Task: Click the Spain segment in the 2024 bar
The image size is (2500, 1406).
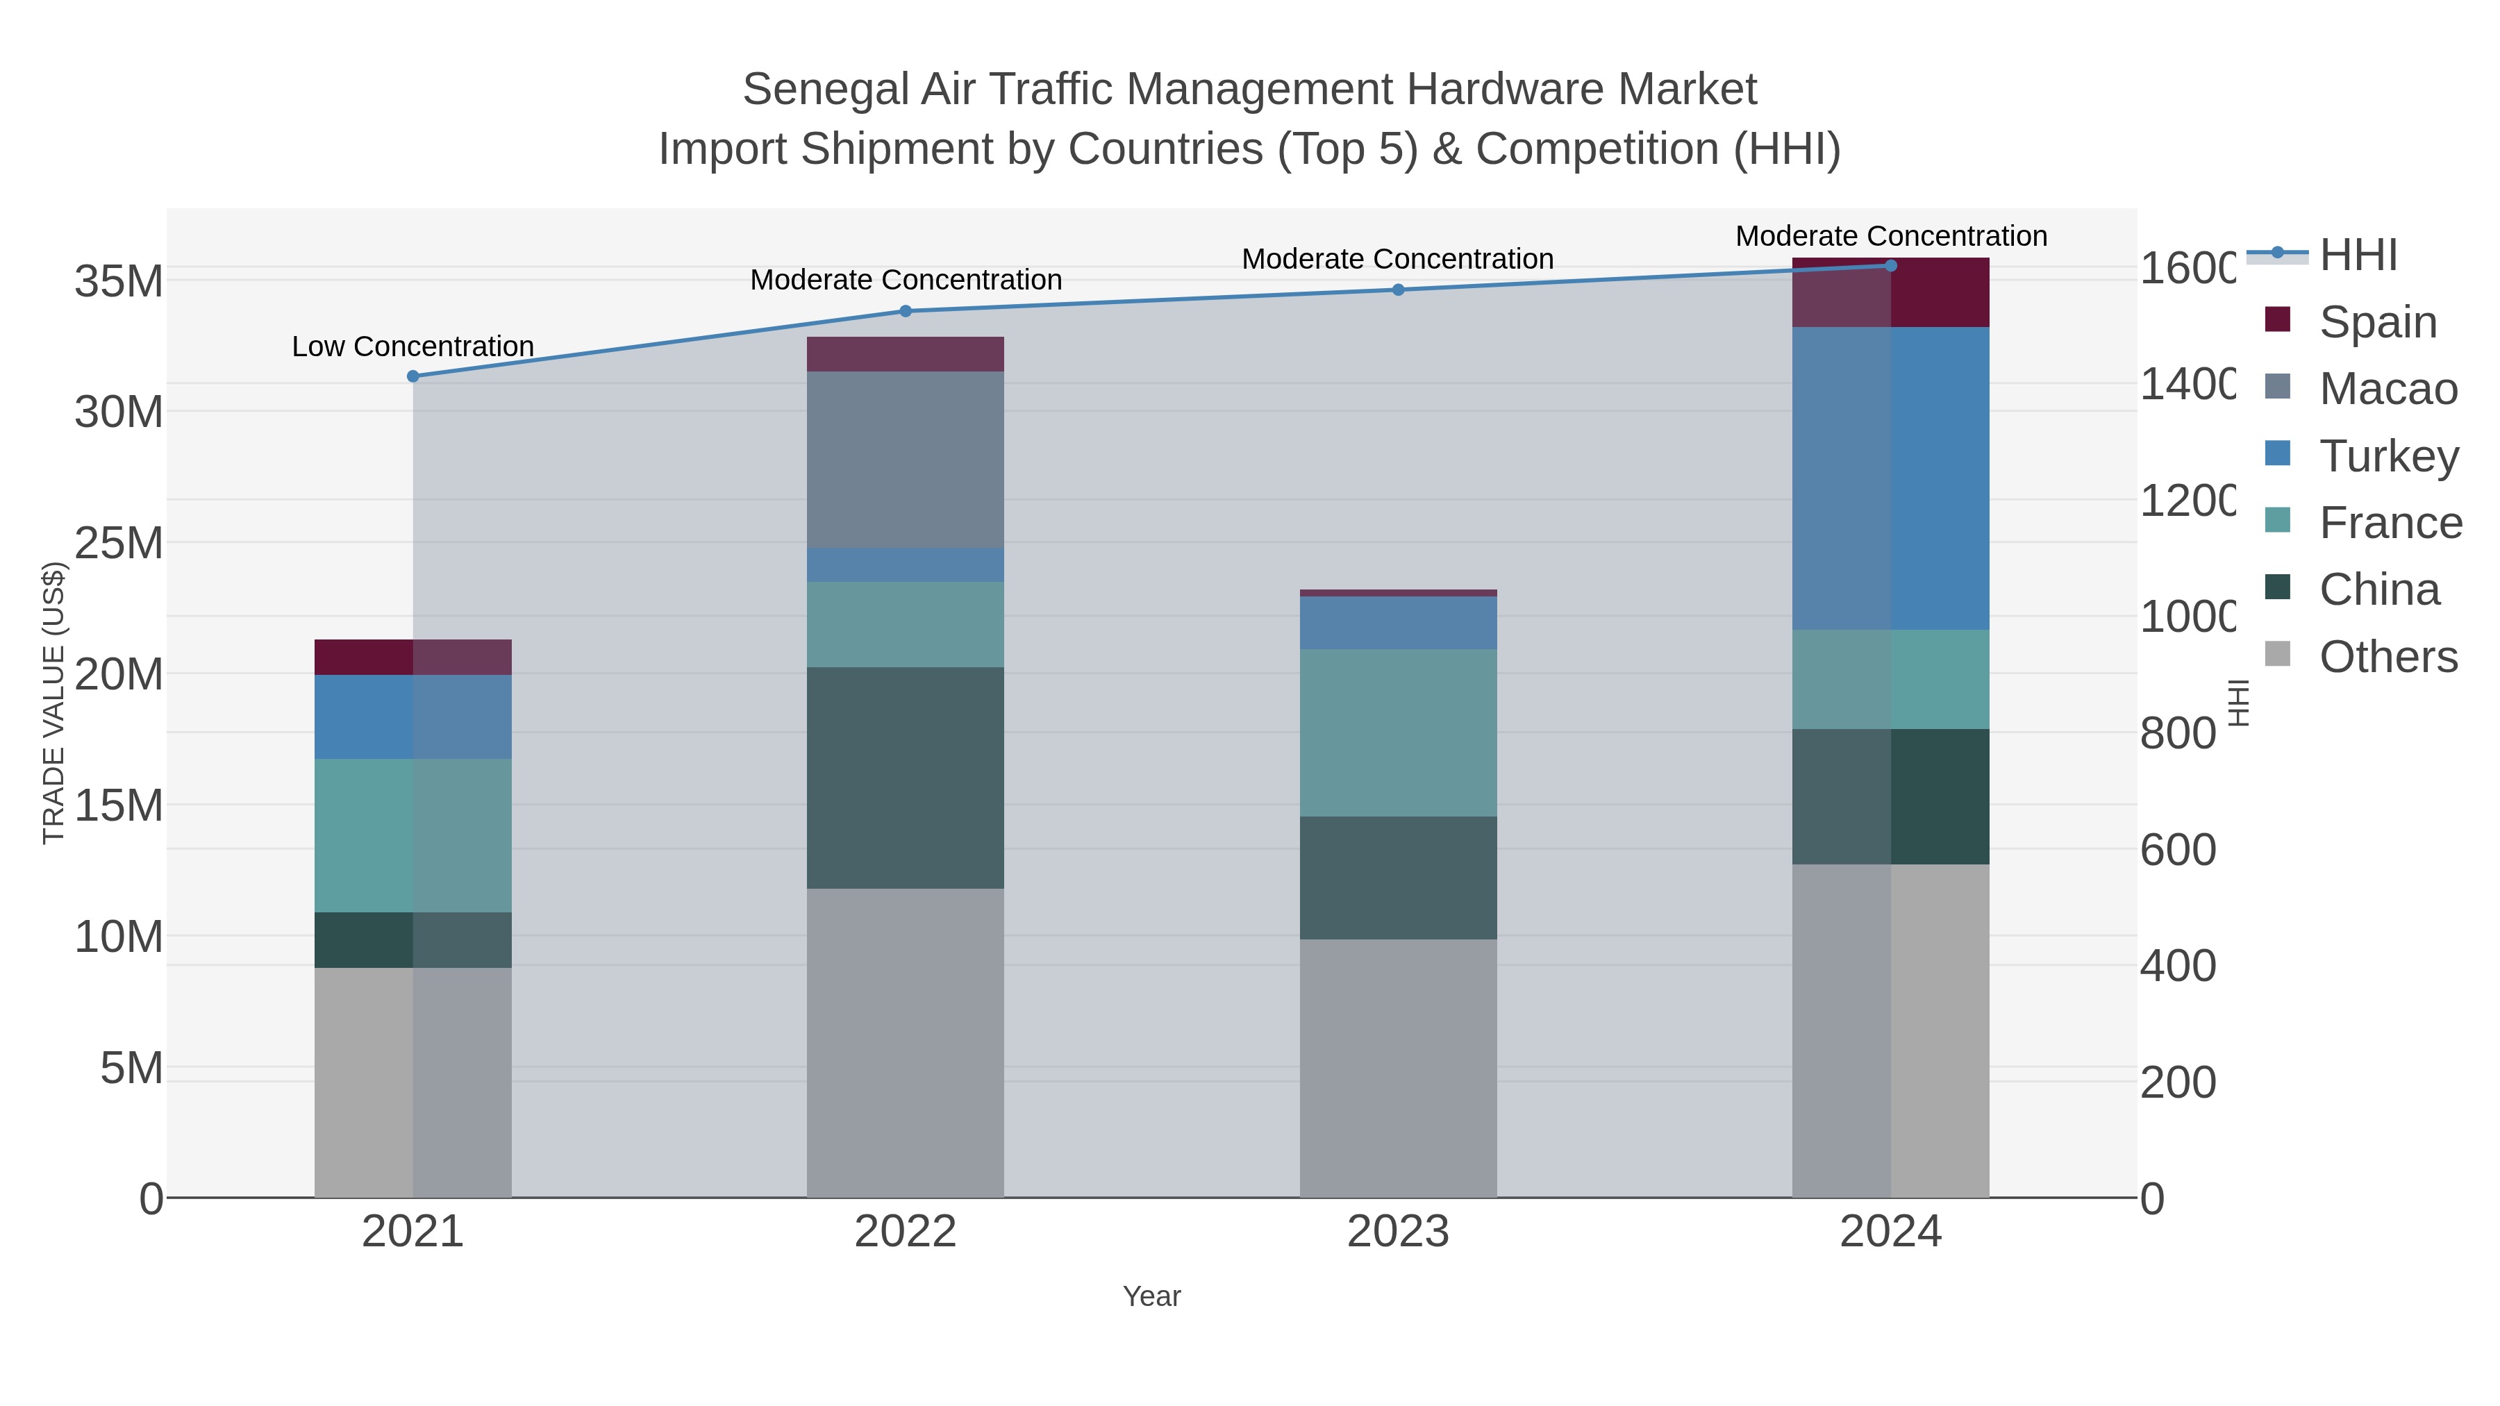Action: pos(1890,292)
